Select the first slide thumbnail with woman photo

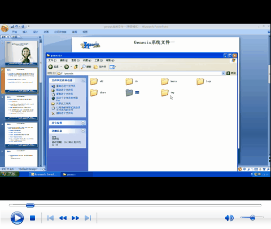coord(21,53)
